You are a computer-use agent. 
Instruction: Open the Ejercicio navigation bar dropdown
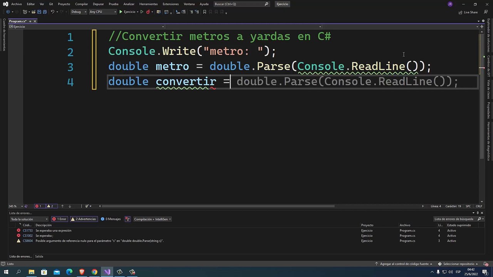[x=86, y=27]
